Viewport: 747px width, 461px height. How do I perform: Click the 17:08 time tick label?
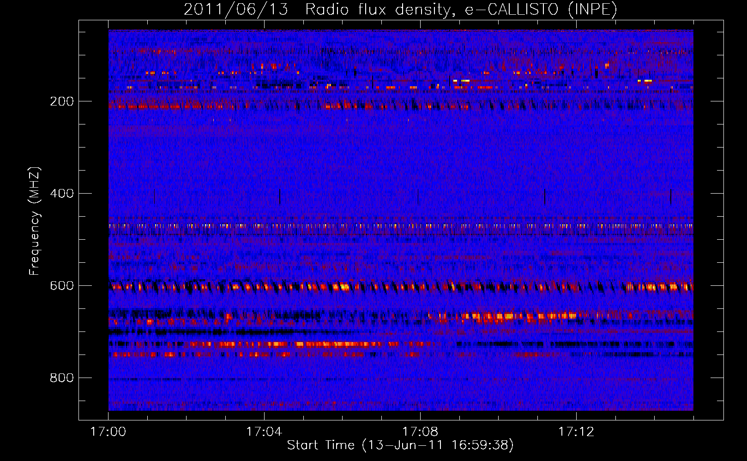coord(420,432)
